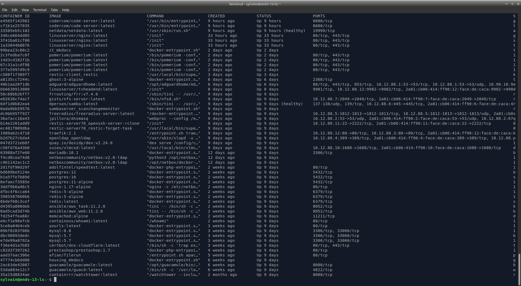
Task: Expand the window menu chevron in title bar
Action: [3, 4]
